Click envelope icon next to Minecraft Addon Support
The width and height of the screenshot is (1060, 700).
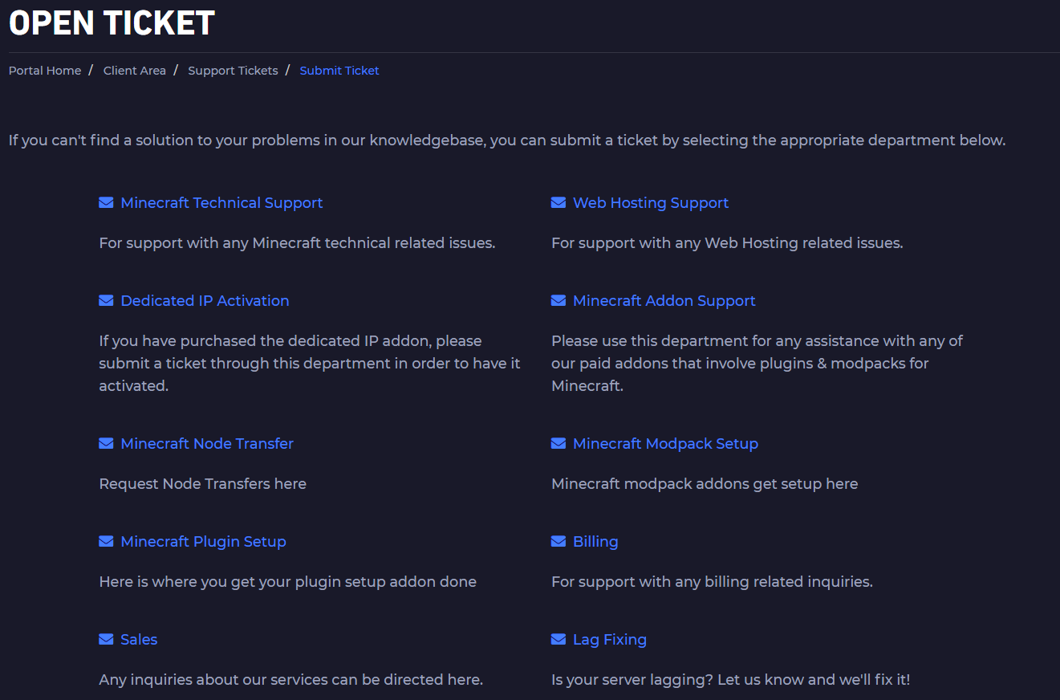pos(558,301)
